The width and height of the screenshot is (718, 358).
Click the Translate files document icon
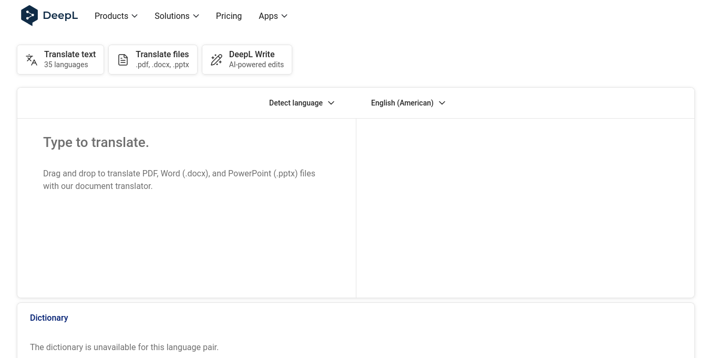click(123, 59)
